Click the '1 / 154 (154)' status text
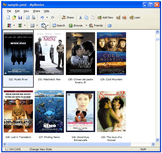This screenshot has height=153, width=162. pyautogui.click(x=13, y=149)
